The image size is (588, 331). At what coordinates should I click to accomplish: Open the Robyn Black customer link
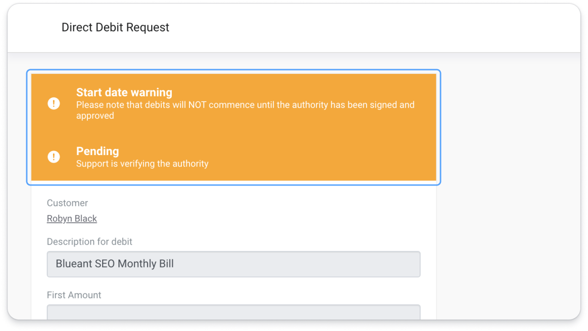coord(72,218)
